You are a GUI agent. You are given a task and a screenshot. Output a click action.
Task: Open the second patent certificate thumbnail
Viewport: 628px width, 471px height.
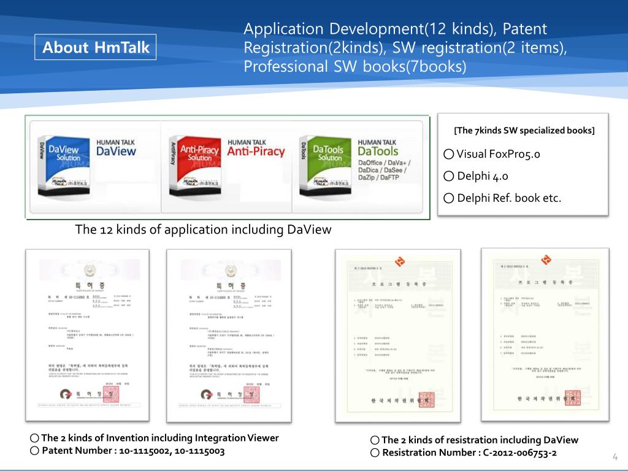pyautogui.click(x=229, y=335)
